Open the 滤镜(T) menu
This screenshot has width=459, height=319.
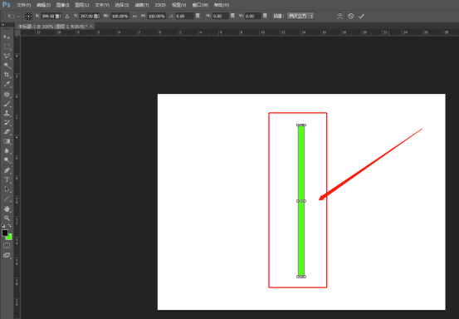tap(142, 5)
